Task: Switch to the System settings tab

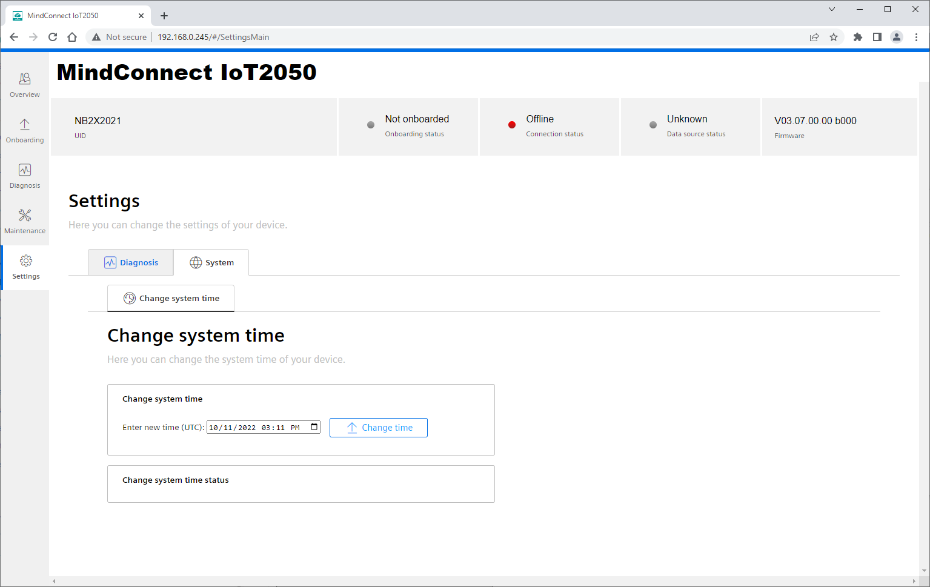Action: point(211,262)
